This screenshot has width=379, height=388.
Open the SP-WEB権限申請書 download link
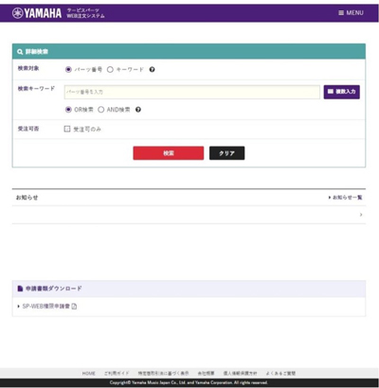point(46,306)
